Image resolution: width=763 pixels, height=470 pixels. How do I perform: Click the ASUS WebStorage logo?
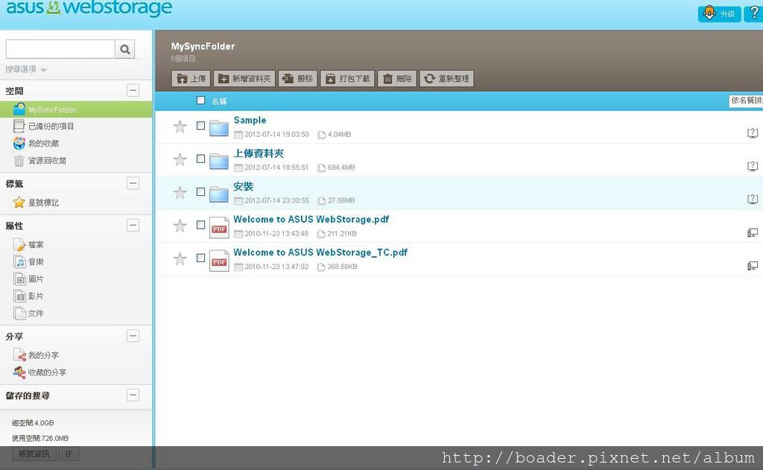tap(89, 8)
